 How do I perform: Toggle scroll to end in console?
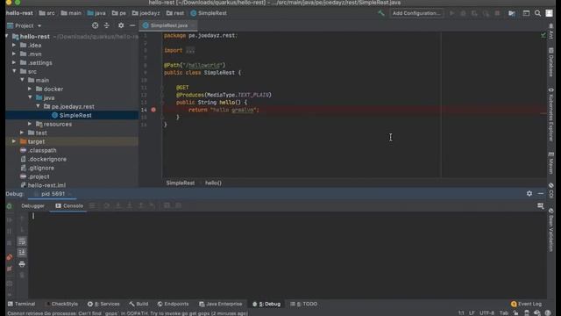[x=22, y=253]
